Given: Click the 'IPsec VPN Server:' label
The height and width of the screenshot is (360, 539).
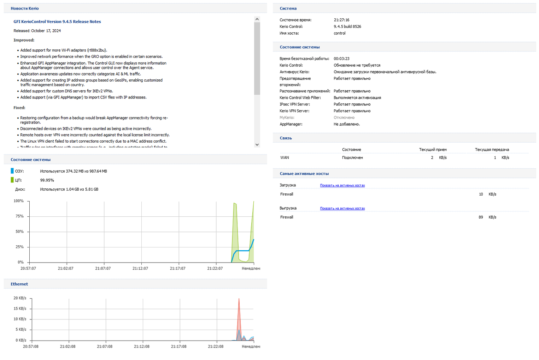Looking at the screenshot, I should [295, 104].
